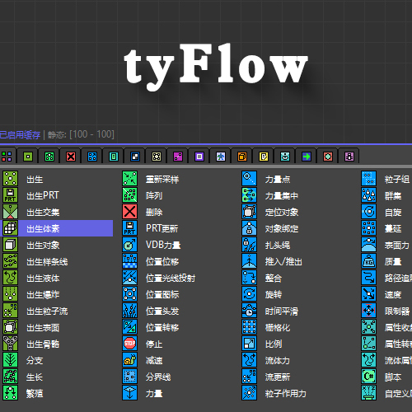Select the 对象绑定 lock icon
This screenshot has width=412, height=412.
coord(249,227)
